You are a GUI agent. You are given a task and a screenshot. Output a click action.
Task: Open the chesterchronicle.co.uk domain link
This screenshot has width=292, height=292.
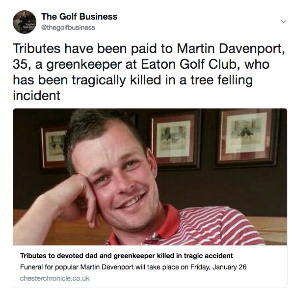[55, 278]
